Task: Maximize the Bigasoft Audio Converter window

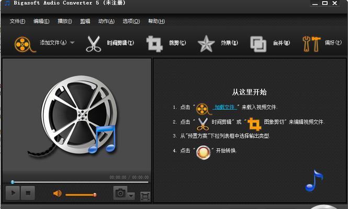Action: [x=325, y=3]
